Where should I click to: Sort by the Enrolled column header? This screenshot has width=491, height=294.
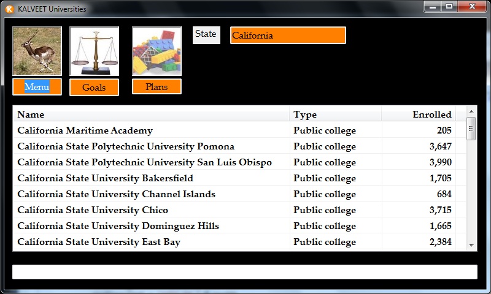point(419,115)
